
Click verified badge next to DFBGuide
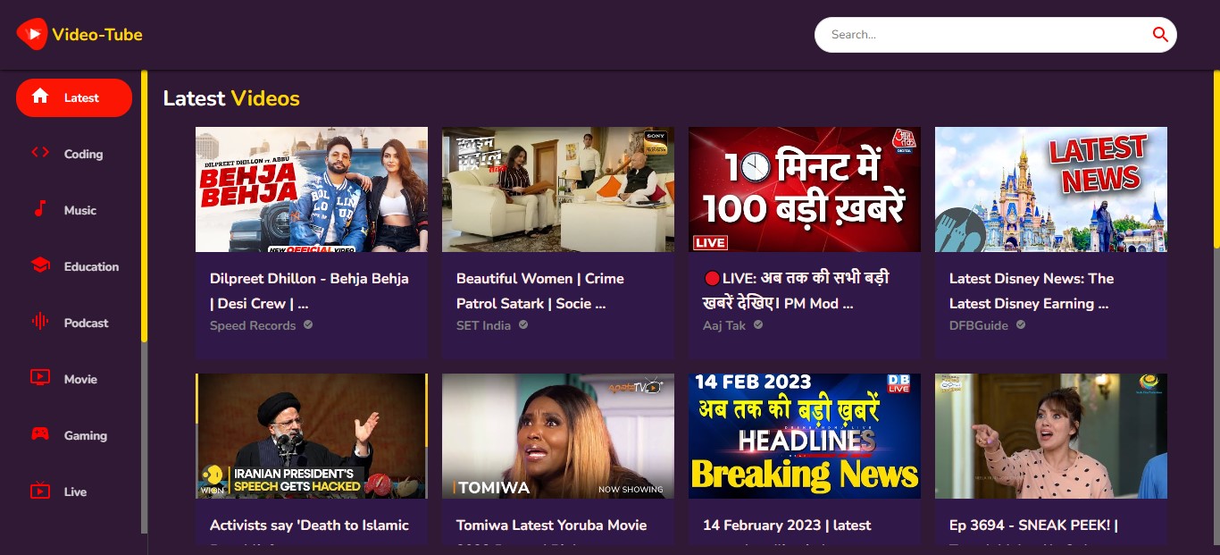tap(1021, 325)
